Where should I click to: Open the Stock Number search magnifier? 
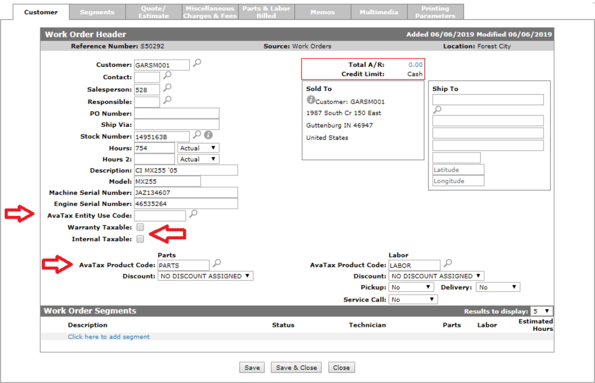tap(197, 135)
